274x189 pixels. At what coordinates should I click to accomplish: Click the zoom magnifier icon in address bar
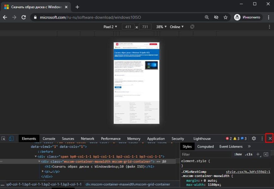(x=207, y=17)
